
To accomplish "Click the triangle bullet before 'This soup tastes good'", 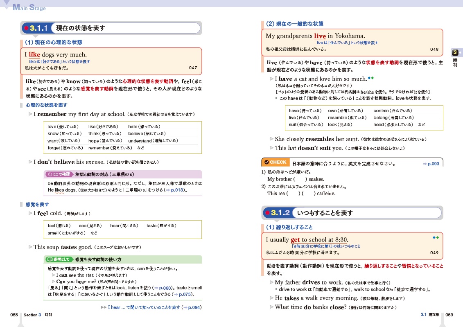I will [x=30, y=247].
